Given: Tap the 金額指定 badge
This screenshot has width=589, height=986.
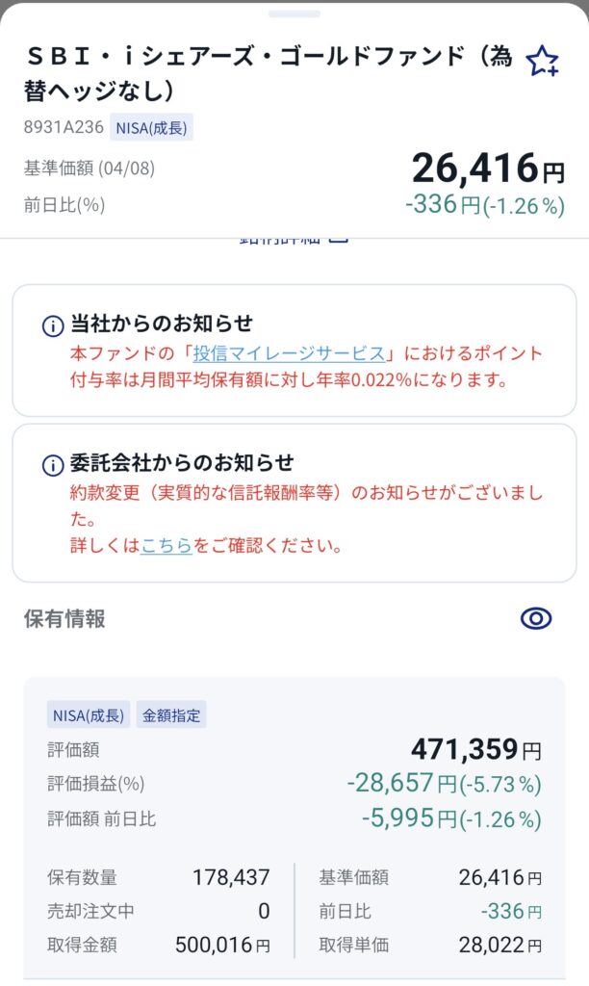Looking at the screenshot, I should tap(171, 715).
